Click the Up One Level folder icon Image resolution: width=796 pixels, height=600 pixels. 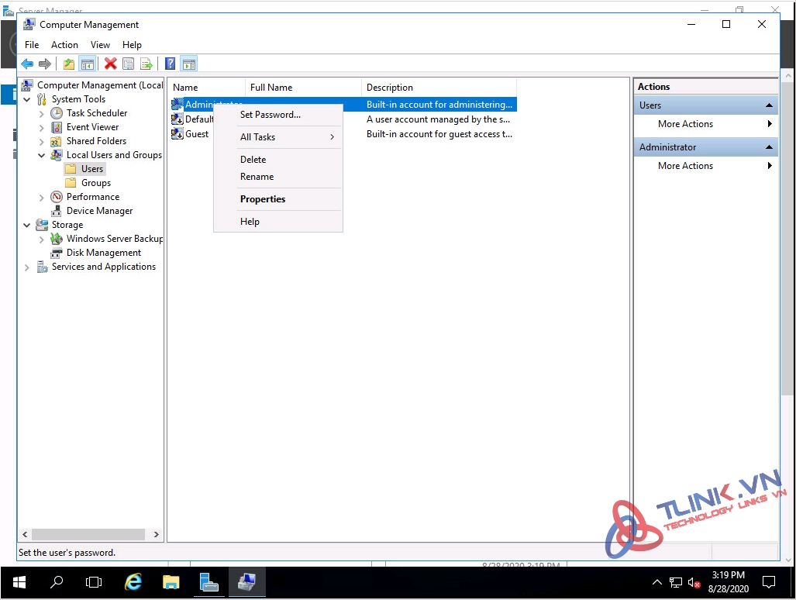[x=69, y=64]
